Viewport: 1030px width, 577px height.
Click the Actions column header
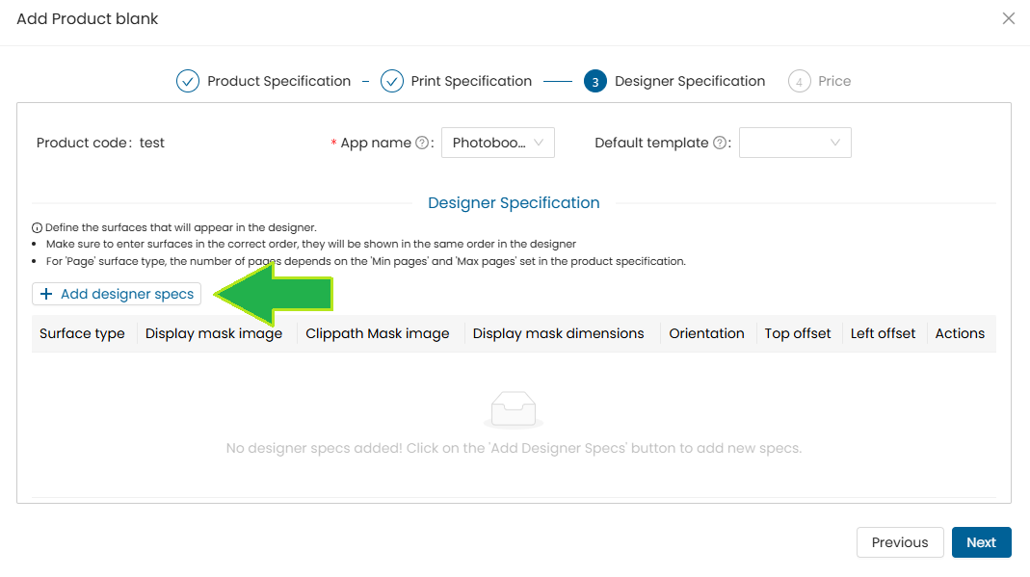click(960, 333)
